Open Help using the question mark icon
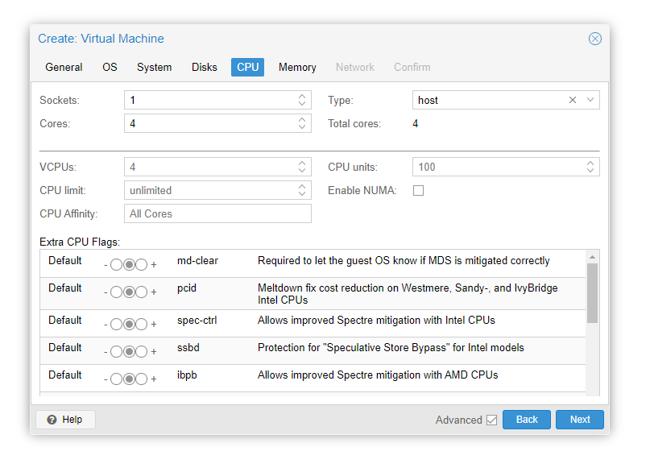This screenshot has height=472, width=650. [53, 419]
